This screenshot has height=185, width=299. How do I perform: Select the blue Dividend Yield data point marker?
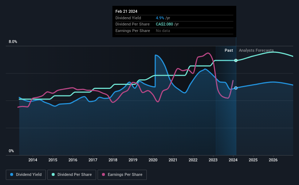point(236,88)
